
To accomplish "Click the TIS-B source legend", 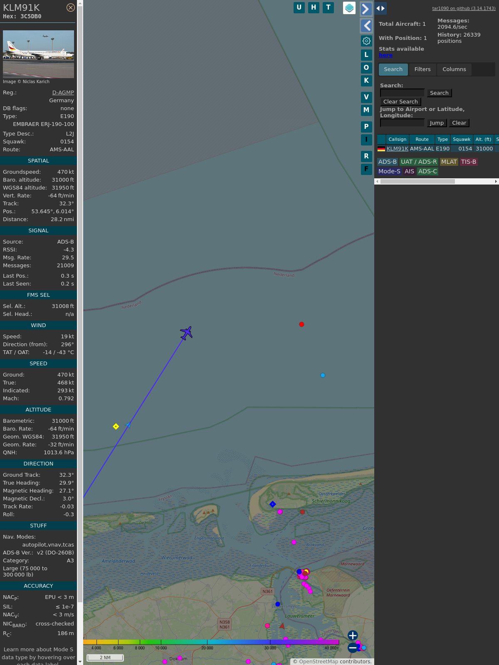I will [469, 162].
